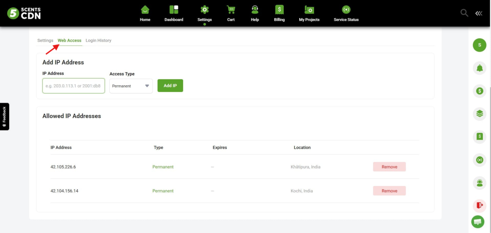Screen dimensions: 491x233
Task: Open the My Projects icon
Action: tap(309, 10)
